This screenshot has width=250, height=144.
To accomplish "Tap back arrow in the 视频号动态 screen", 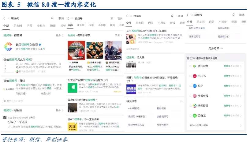I will tap(69, 18).
